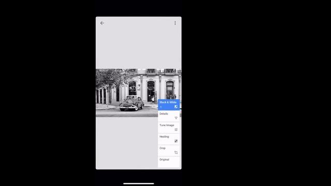Select the 'Healing' edit step label
The width and height of the screenshot is (331, 186).
coord(164,136)
